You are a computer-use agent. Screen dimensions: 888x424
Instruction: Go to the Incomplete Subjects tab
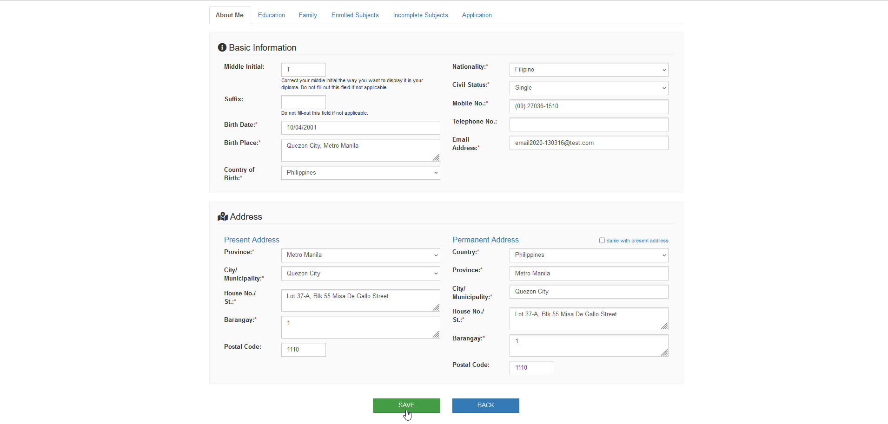coord(421,15)
